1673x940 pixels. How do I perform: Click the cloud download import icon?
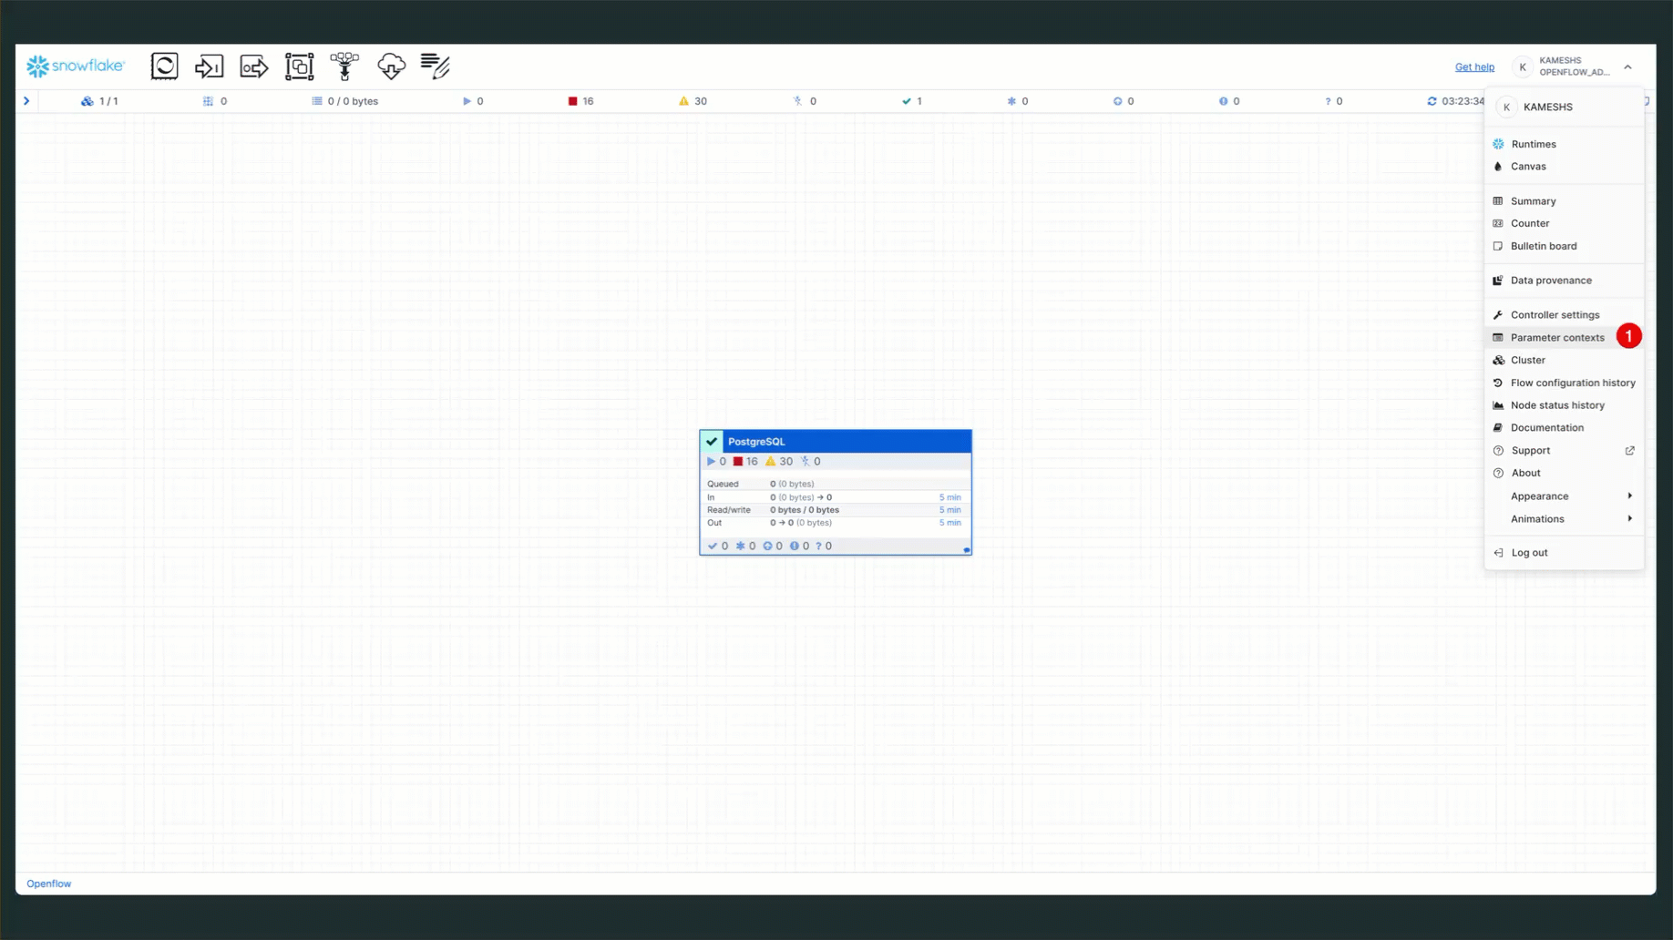coord(391,66)
